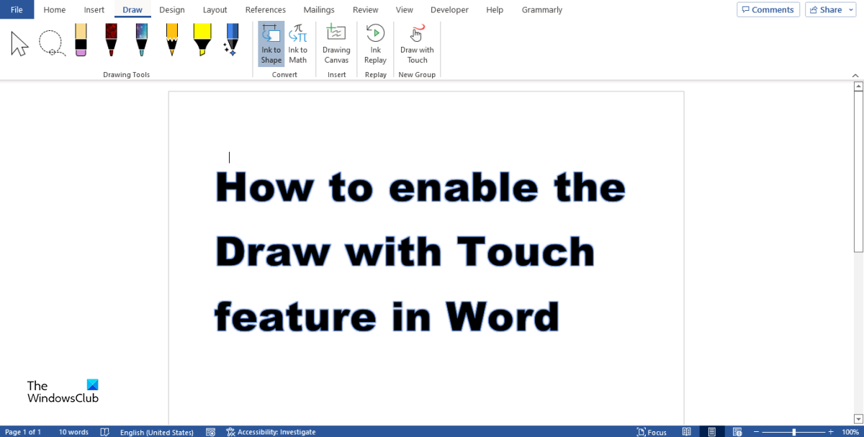Select the Lasso Select tool
The image size is (864, 437).
51,42
